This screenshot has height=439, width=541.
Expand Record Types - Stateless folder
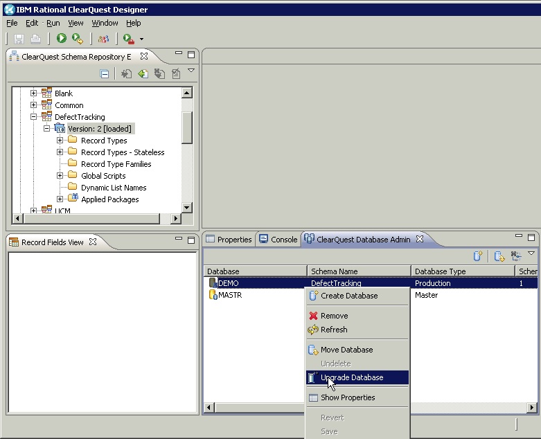[60, 152]
